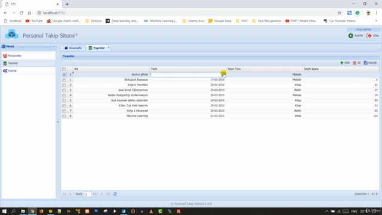Image resolution: width=382 pixels, height=215 pixels.
Task: Check the Machine Learning row checkbox
Action: coord(64,116)
